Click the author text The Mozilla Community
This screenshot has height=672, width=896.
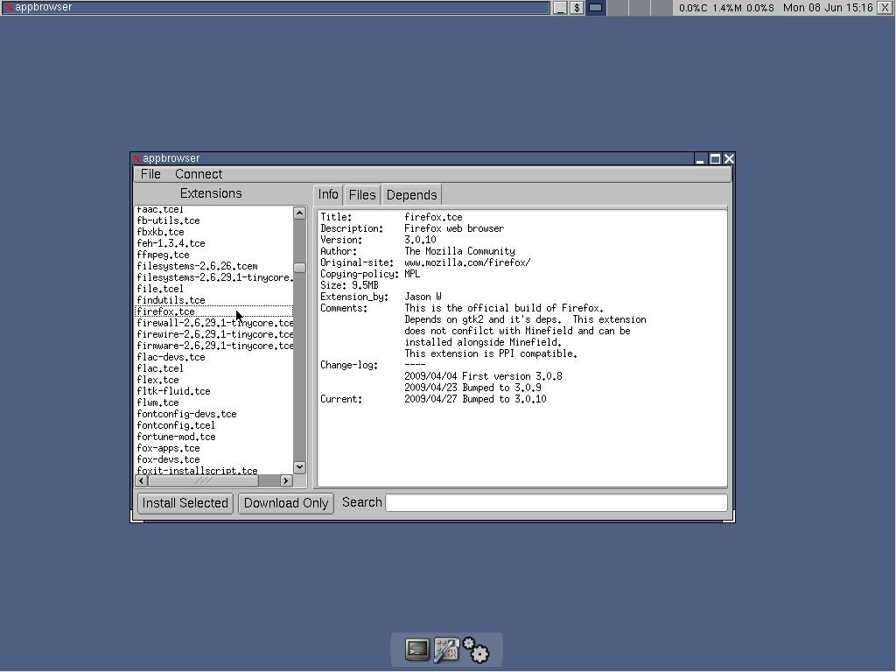click(459, 251)
